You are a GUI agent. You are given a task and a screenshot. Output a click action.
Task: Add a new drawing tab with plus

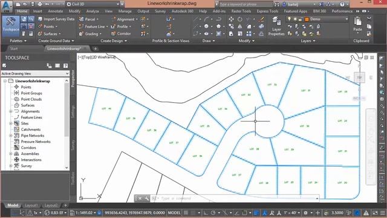(96, 48)
